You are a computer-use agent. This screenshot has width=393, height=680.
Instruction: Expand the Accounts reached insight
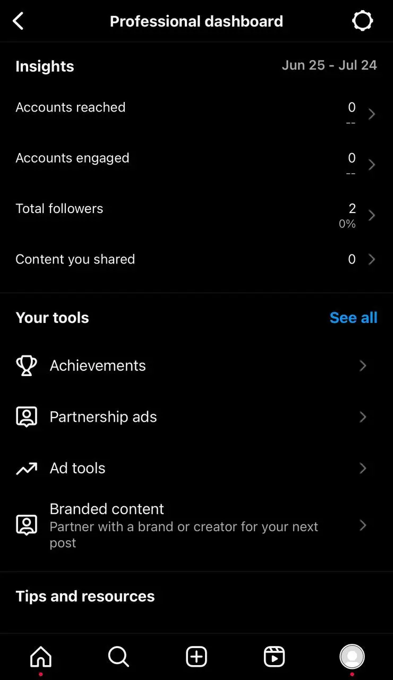pyautogui.click(x=196, y=112)
